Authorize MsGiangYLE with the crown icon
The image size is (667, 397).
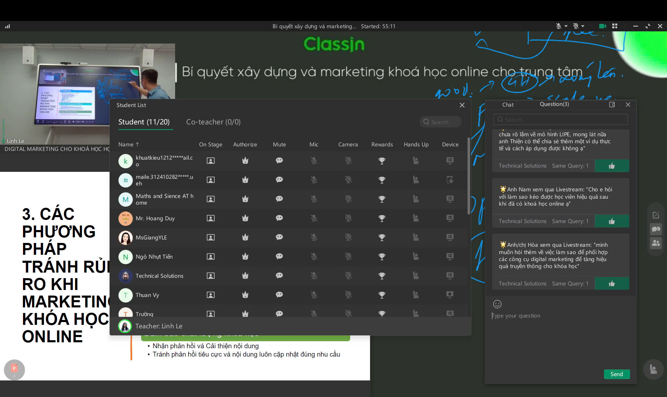(x=245, y=237)
